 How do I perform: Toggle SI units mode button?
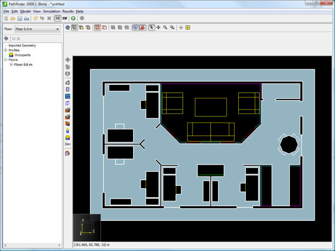click(x=58, y=18)
